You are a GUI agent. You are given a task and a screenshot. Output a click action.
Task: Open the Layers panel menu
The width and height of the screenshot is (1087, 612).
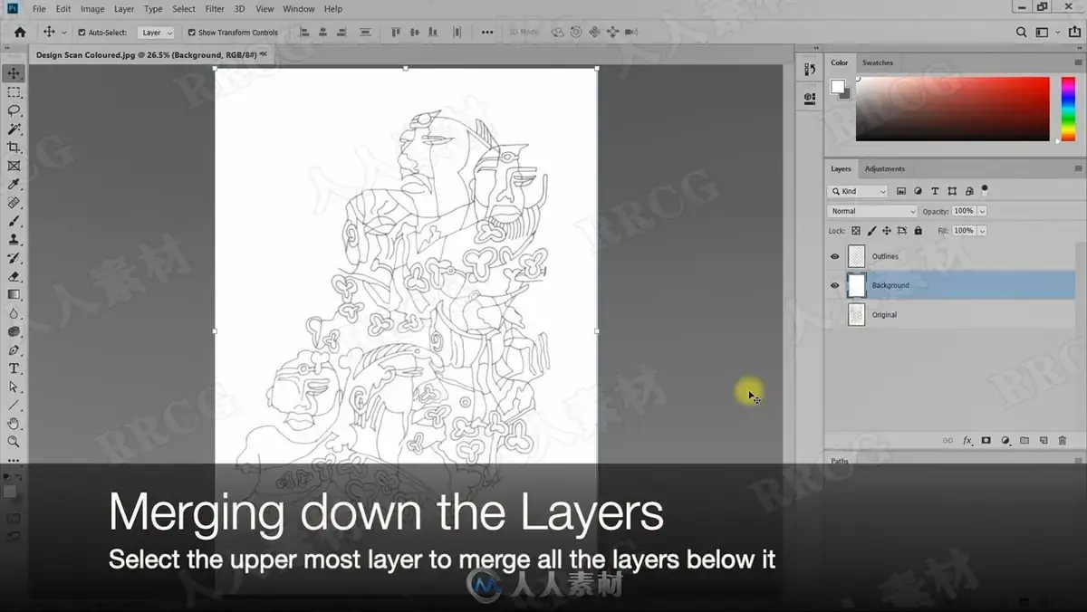(x=1078, y=168)
